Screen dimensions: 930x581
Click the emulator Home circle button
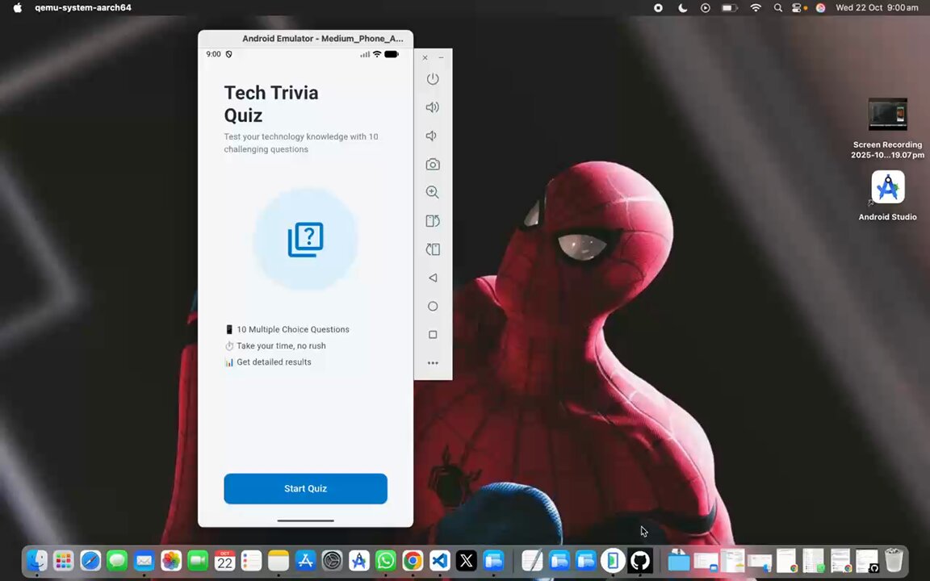point(433,306)
